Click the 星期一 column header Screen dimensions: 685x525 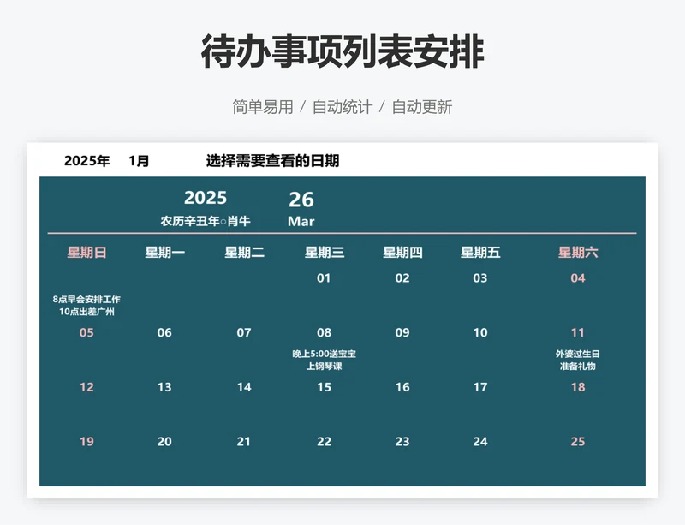pyautogui.click(x=164, y=253)
